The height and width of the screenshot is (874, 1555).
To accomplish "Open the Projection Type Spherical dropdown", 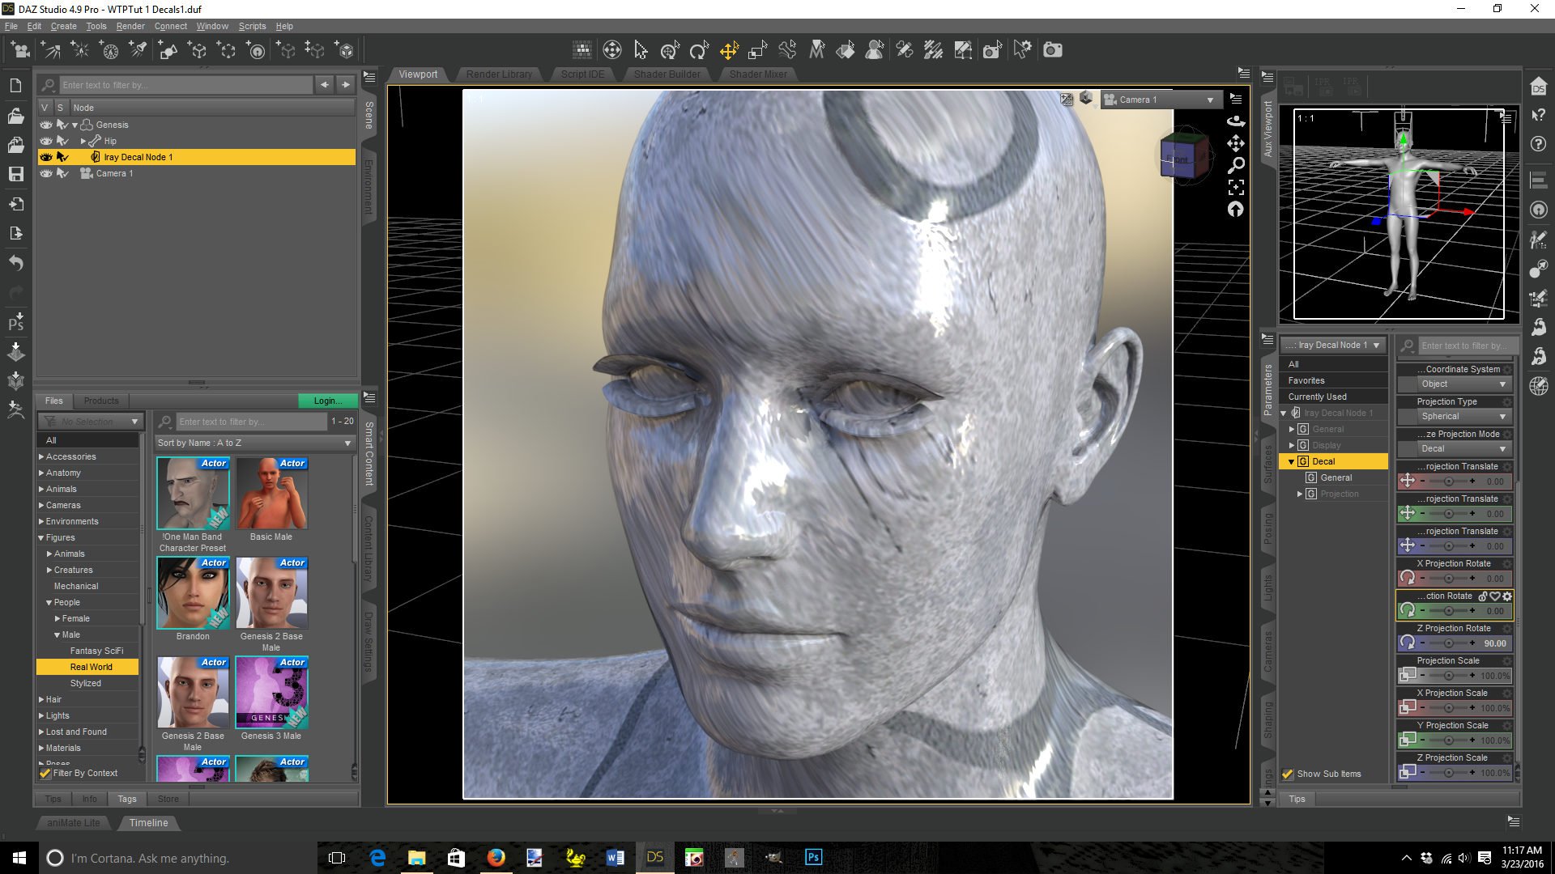I will pos(1464,417).
